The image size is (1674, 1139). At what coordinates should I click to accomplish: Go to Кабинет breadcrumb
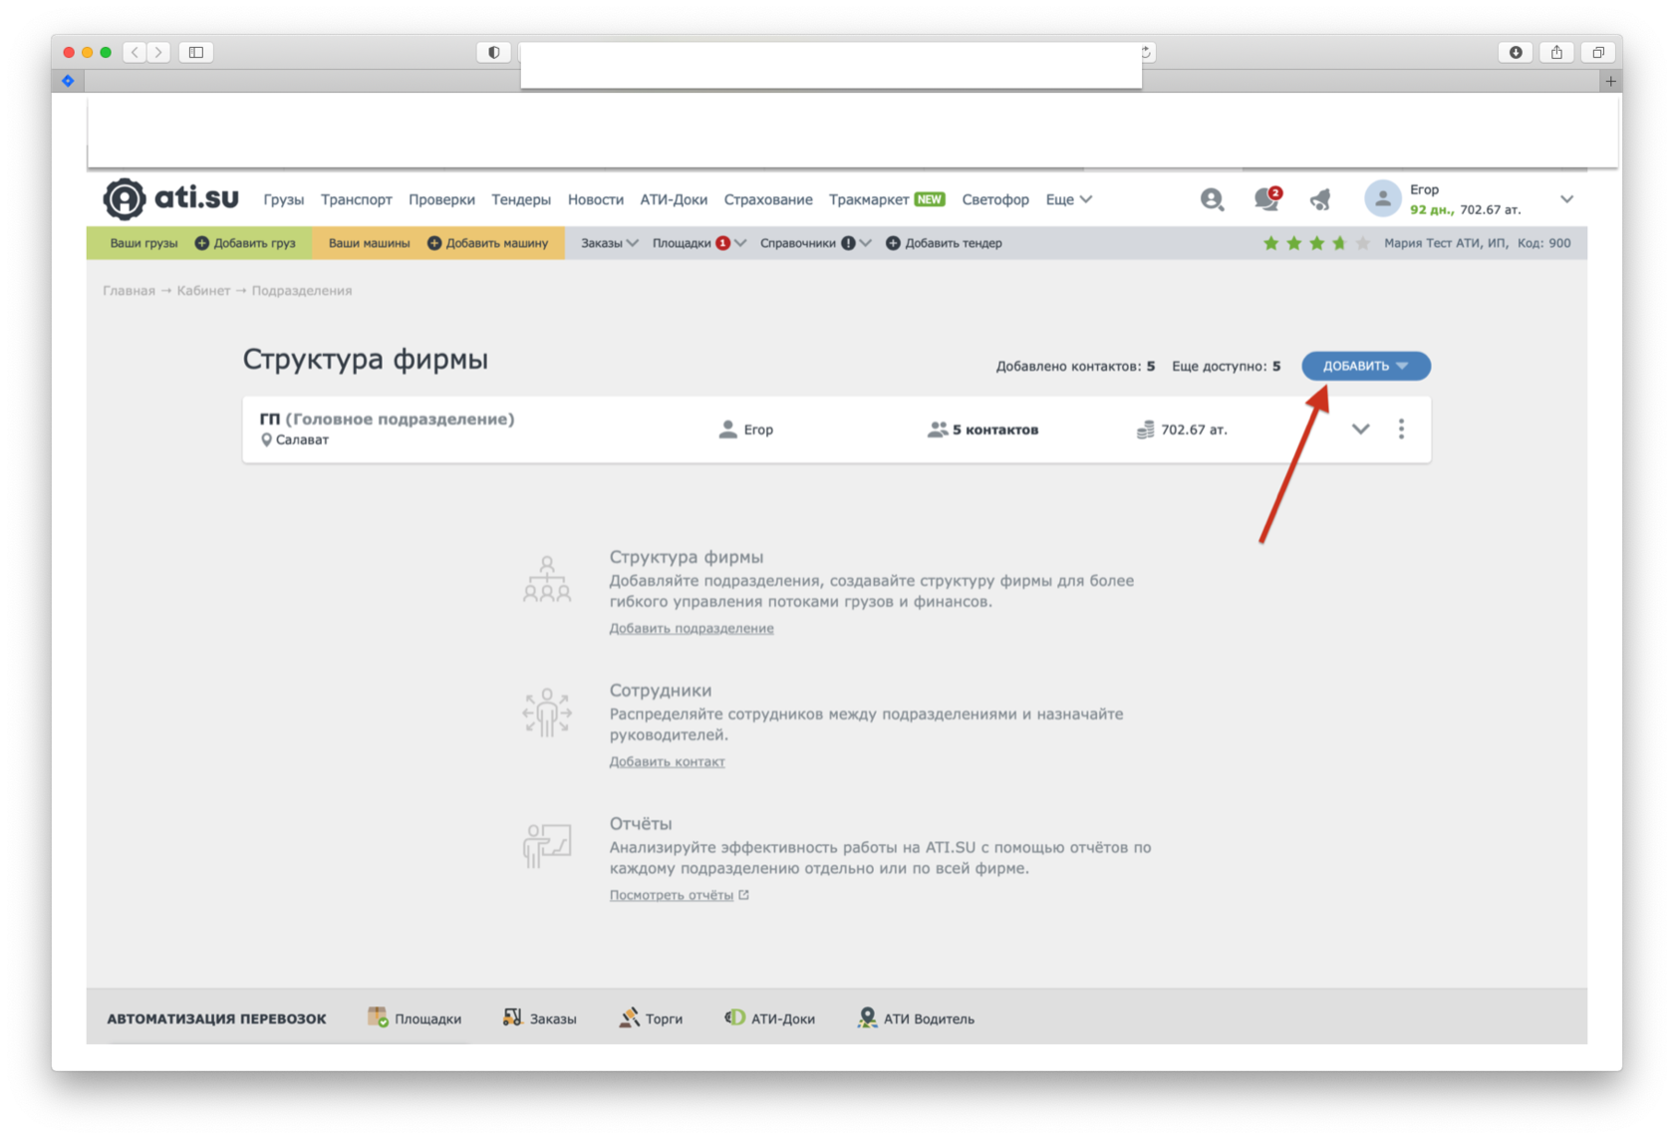203,290
